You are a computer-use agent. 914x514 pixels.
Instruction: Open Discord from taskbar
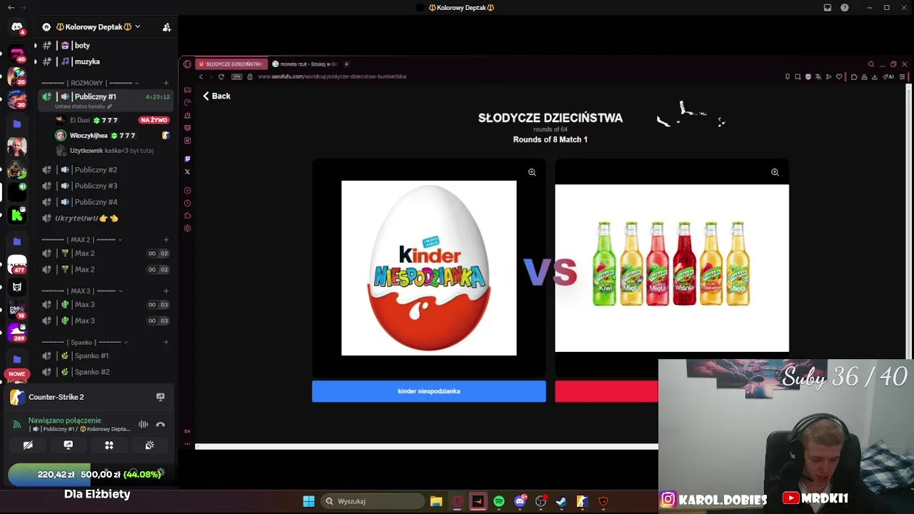pyautogui.click(x=520, y=501)
